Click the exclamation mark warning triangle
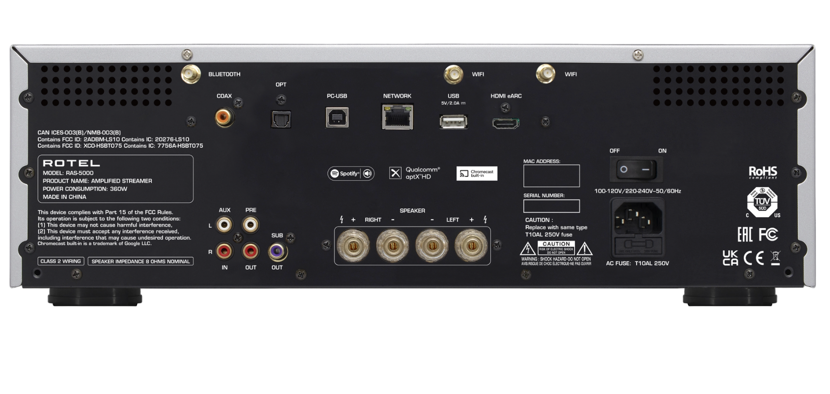Image resolution: width=830 pixels, height=394 pixels. coord(584,248)
